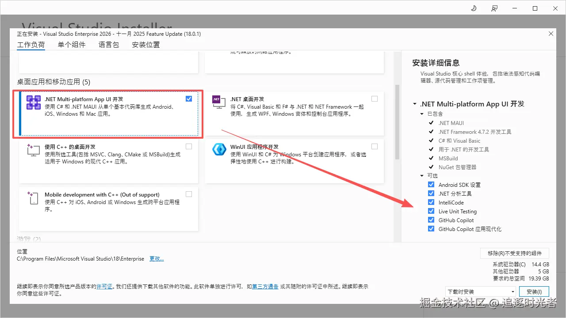Image resolution: width=566 pixels, height=318 pixels.
Task: Select C# 和 Visual Basic row
Action: (x=459, y=140)
